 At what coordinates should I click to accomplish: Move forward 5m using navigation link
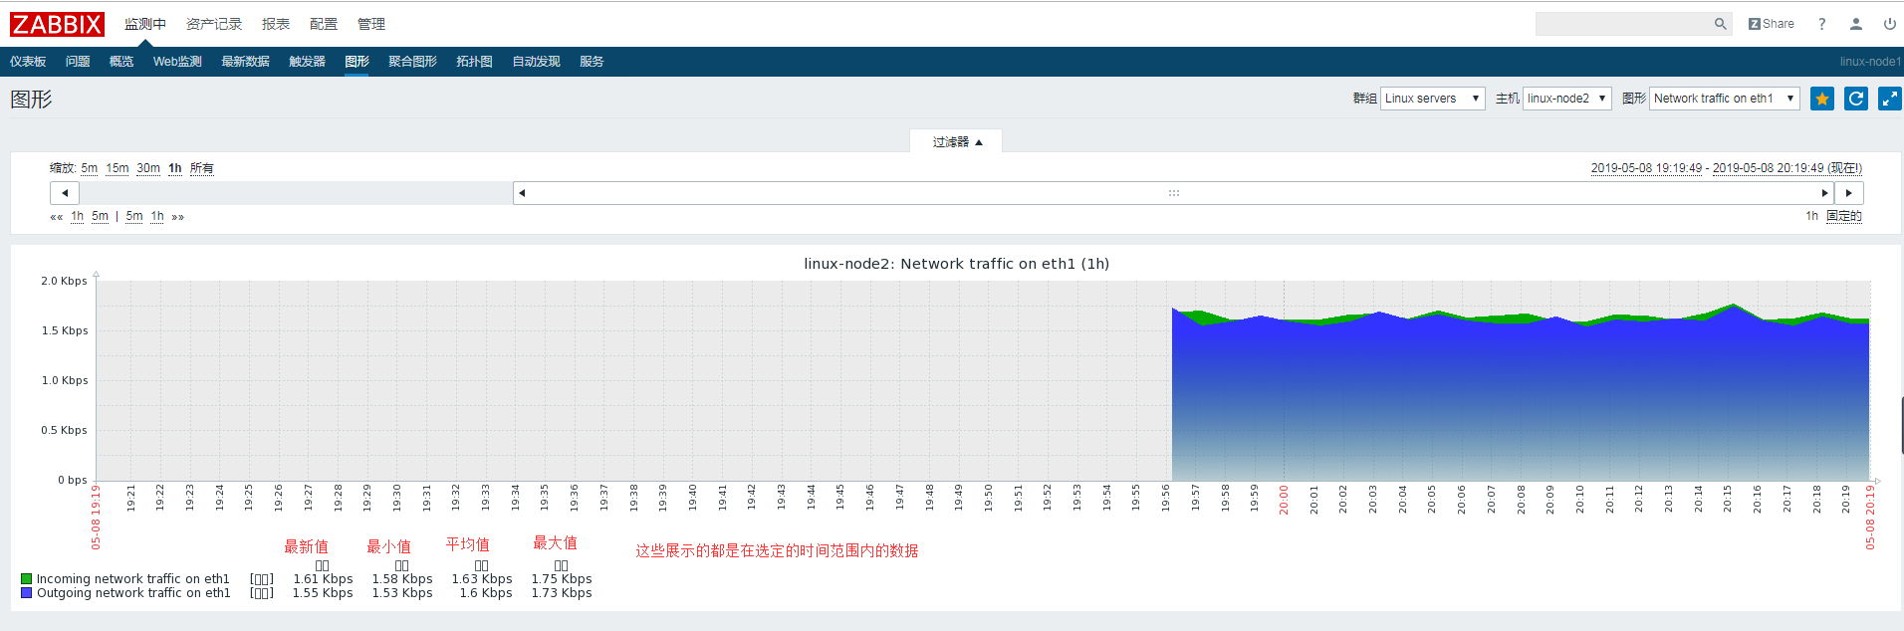[x=134, y=216]
